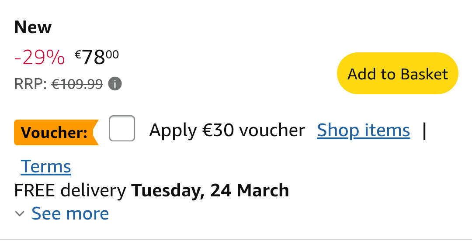Viewport: 472px width, 247px height.
Task: Click the See more text
Action: (x=70, y=213)
